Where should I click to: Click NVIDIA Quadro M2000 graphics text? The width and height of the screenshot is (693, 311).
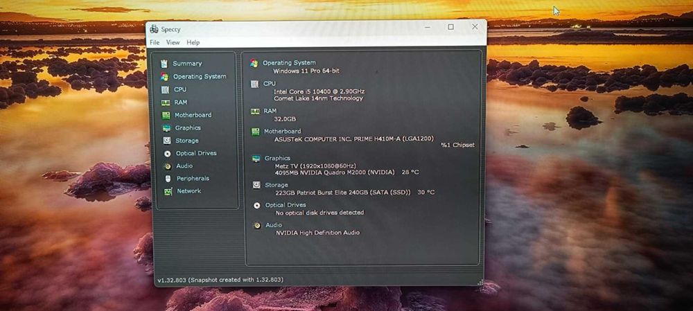point(335,172)
